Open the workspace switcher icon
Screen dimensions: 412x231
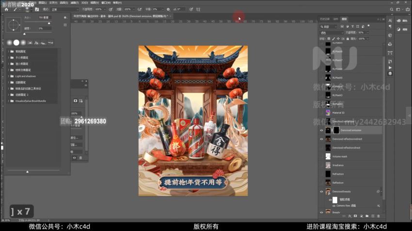[x=398, y=10]
